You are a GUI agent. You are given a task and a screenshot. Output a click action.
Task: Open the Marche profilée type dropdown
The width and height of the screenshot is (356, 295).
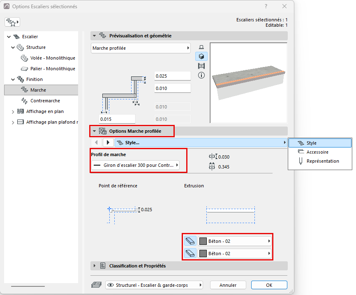click(141, 48)
